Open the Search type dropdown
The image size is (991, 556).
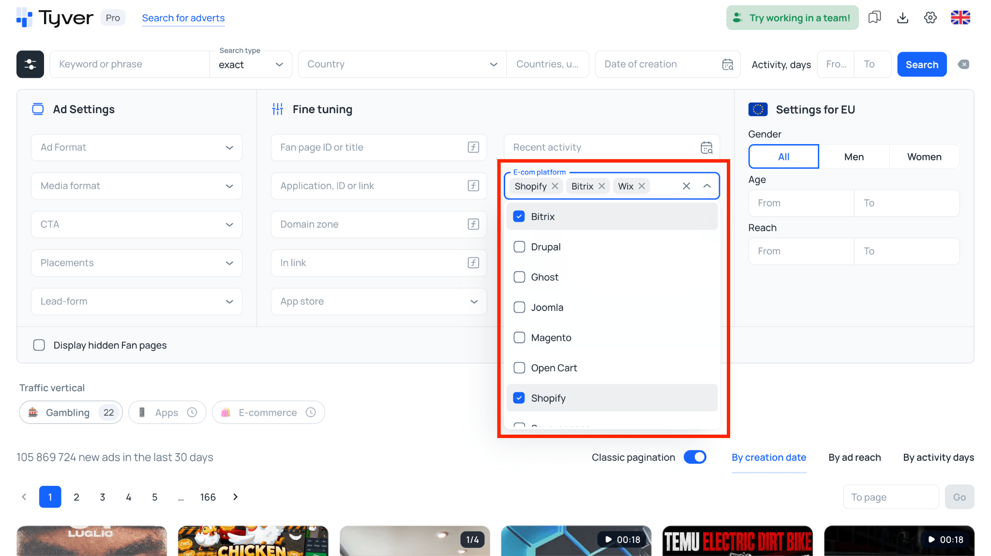pyautogui.click(x=251, y=64)
